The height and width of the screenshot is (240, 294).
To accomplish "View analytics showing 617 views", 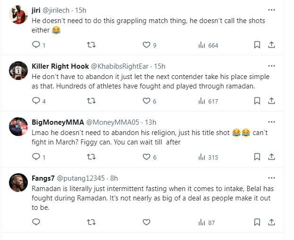I will coord(208,101).
